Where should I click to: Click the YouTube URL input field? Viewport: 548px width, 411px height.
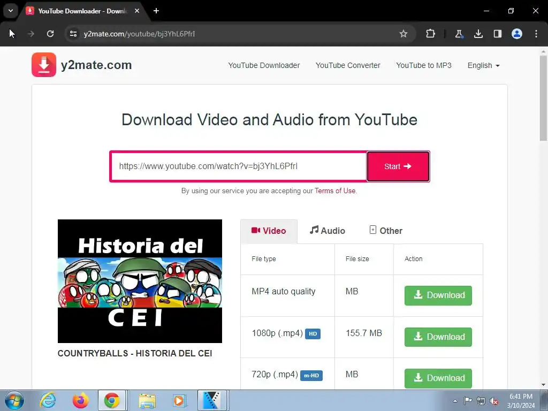click(x=239, y=166)
